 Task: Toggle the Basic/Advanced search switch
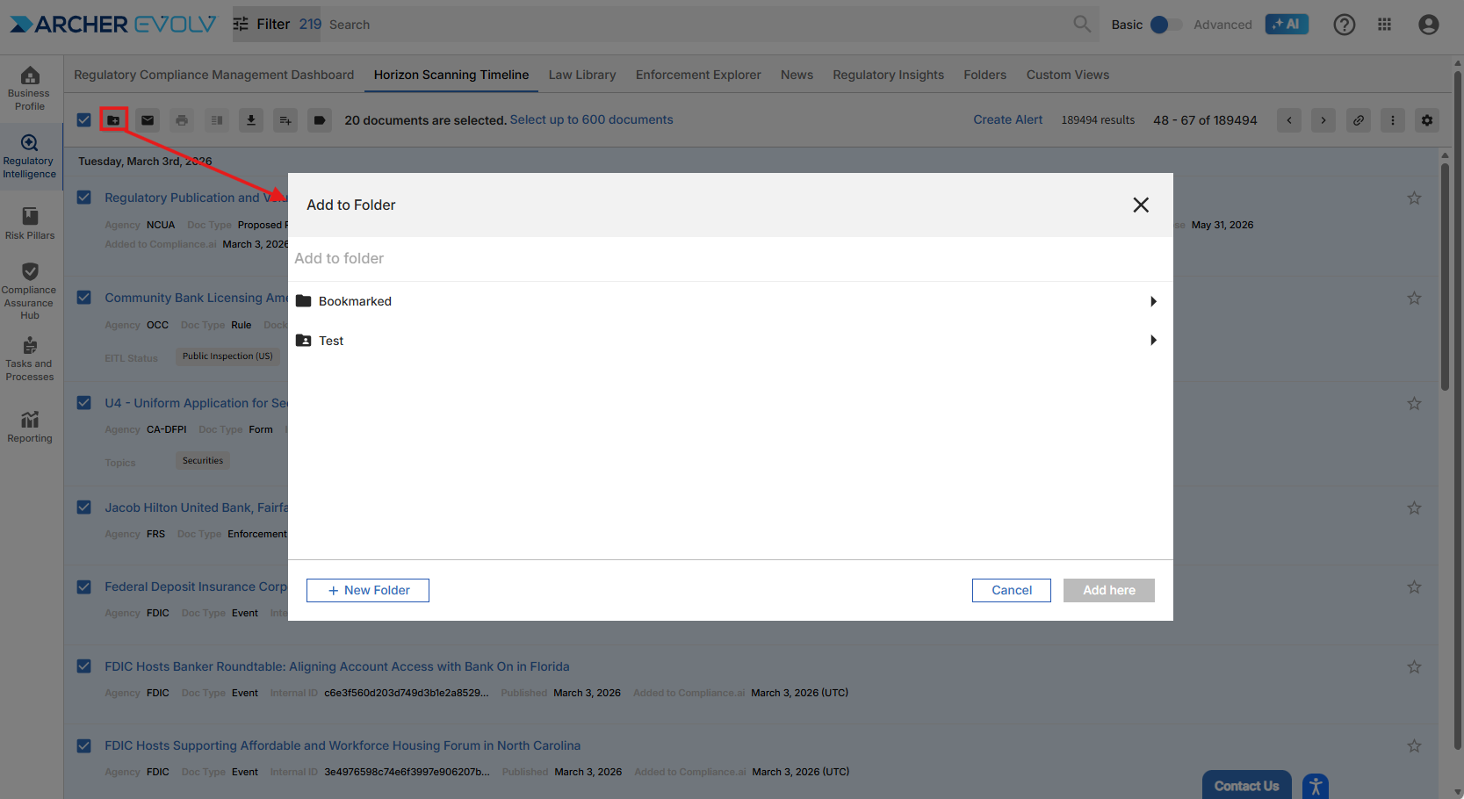pyautogui.click(x=1165, y=25)
